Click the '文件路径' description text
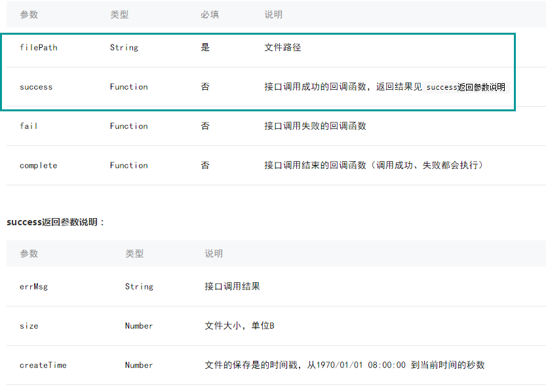The width and height of the screenshot is (546, 389). pyautogui.click(x=283, y=47)
